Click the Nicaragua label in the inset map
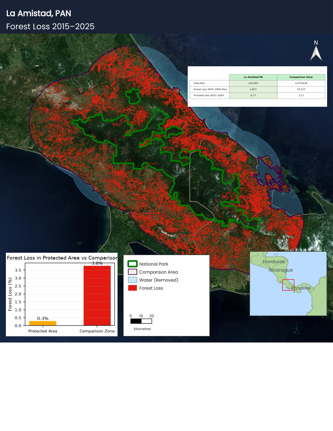 280,270
